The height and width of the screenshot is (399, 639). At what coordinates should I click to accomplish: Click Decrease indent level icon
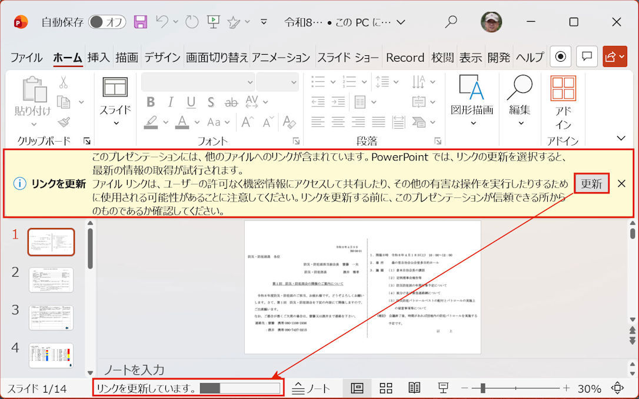coord(318,102)
